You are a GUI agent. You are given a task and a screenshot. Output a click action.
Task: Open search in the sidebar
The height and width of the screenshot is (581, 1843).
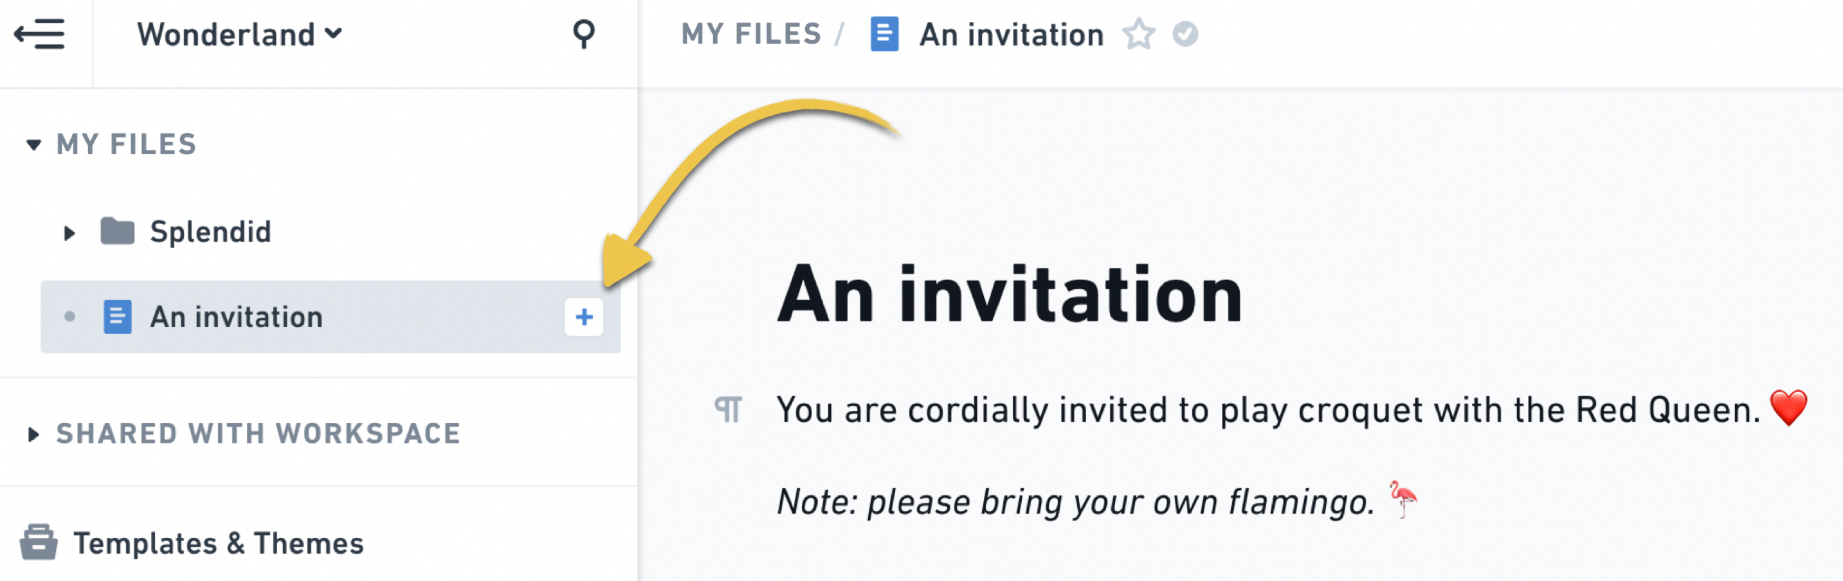[583, 33]
